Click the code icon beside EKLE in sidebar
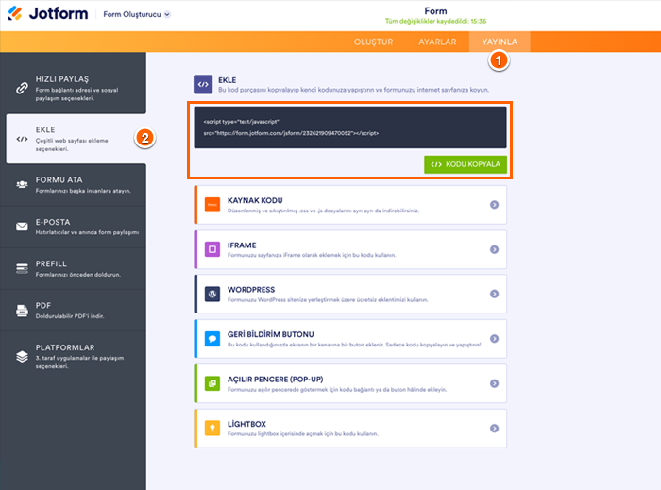The width and height of the screenshot is (661, 490). 22,139
